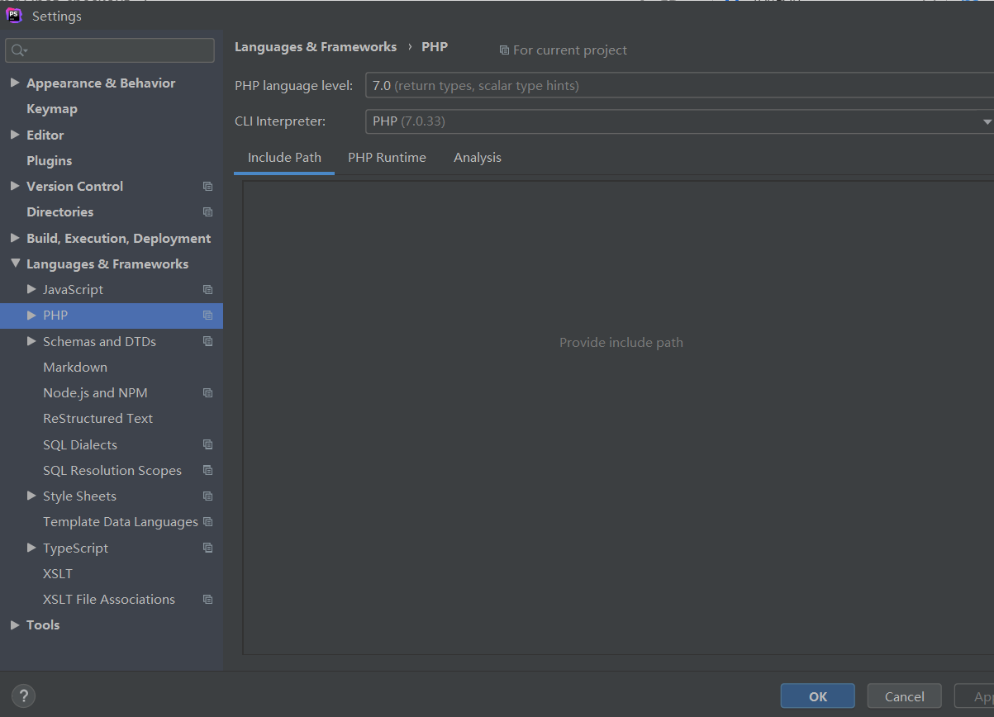Select Template Data Languages settings

(x=121, y=522)
